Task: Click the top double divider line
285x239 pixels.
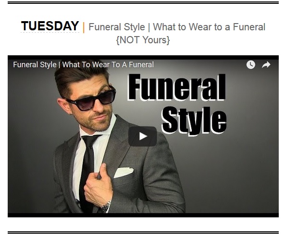Action: click(143, 3)
